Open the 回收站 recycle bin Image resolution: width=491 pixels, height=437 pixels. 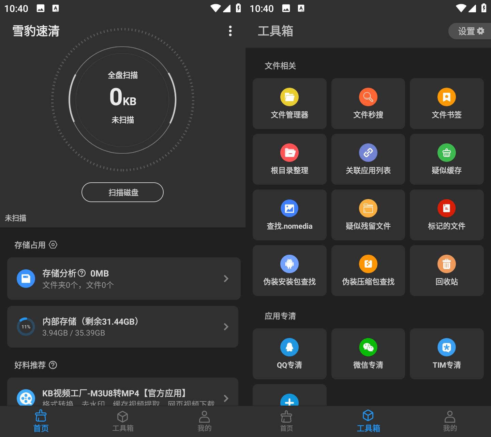click(447, 270)
